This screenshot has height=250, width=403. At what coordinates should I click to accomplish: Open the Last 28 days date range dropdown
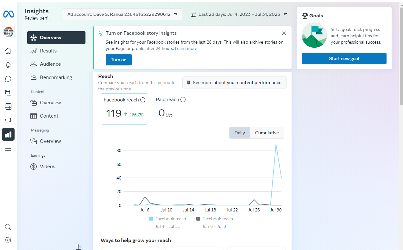239,14
